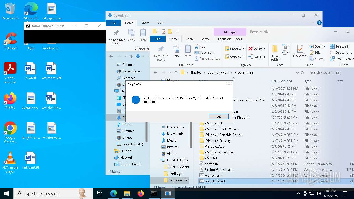Collapse the Downloads window ribbon chevron
The image size is (354, 199).
314,23
